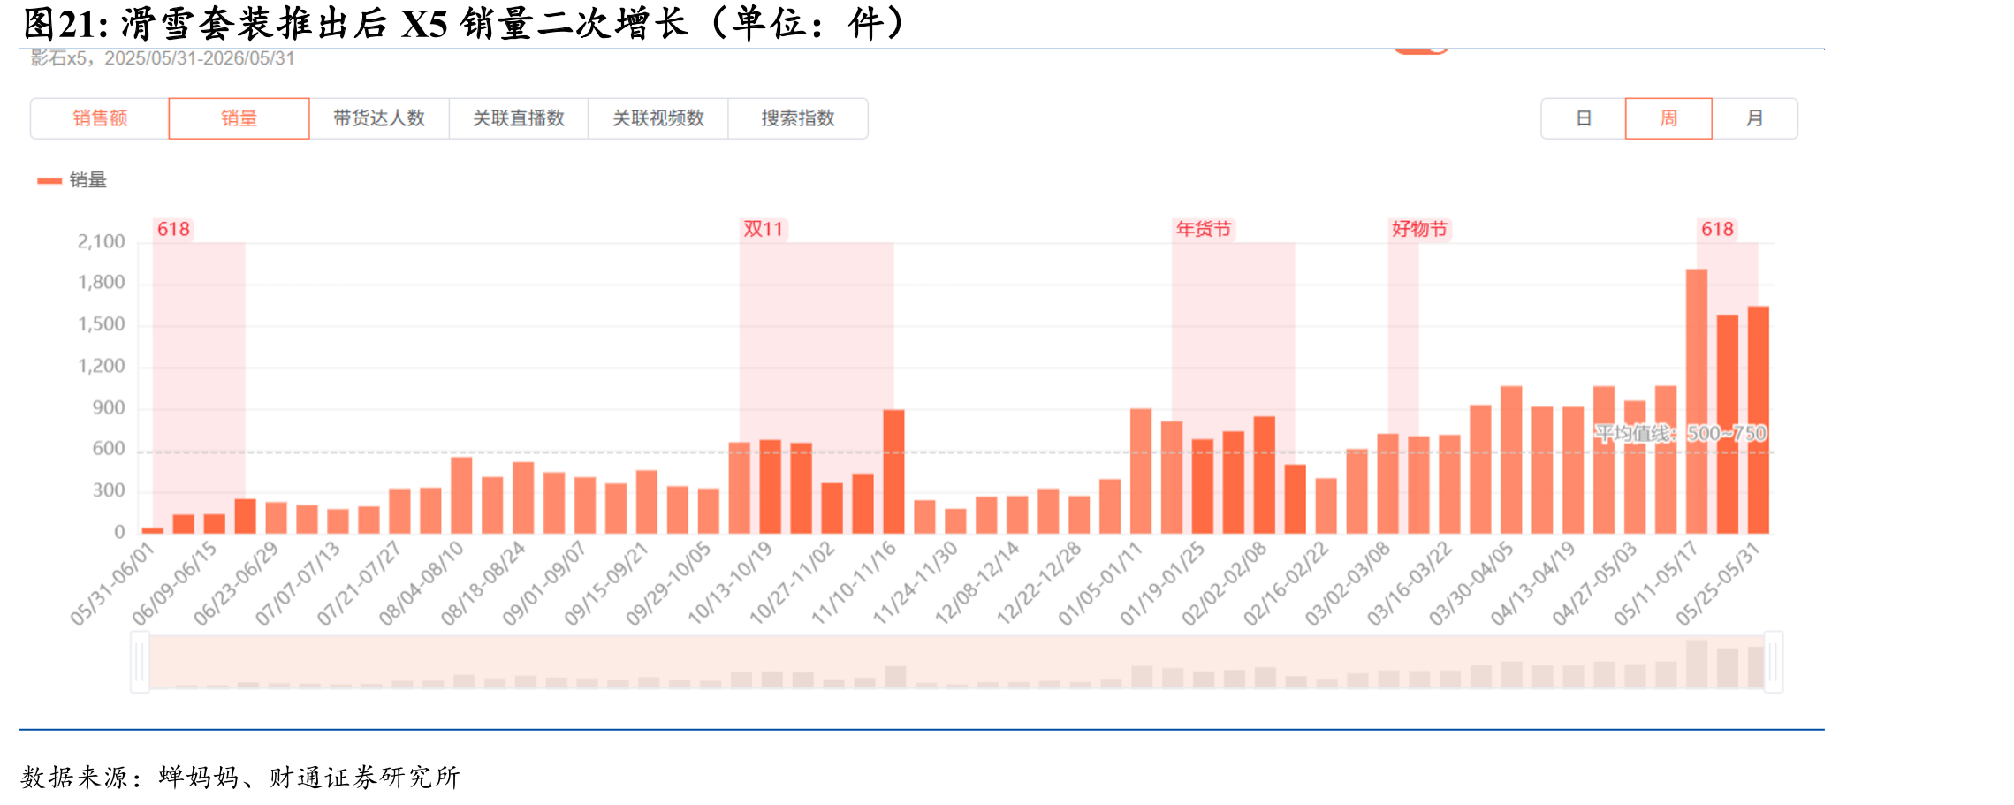This screenshot has width=2014, height=805.
Task: Click the left handle of range slider
Action: point(140,662)
